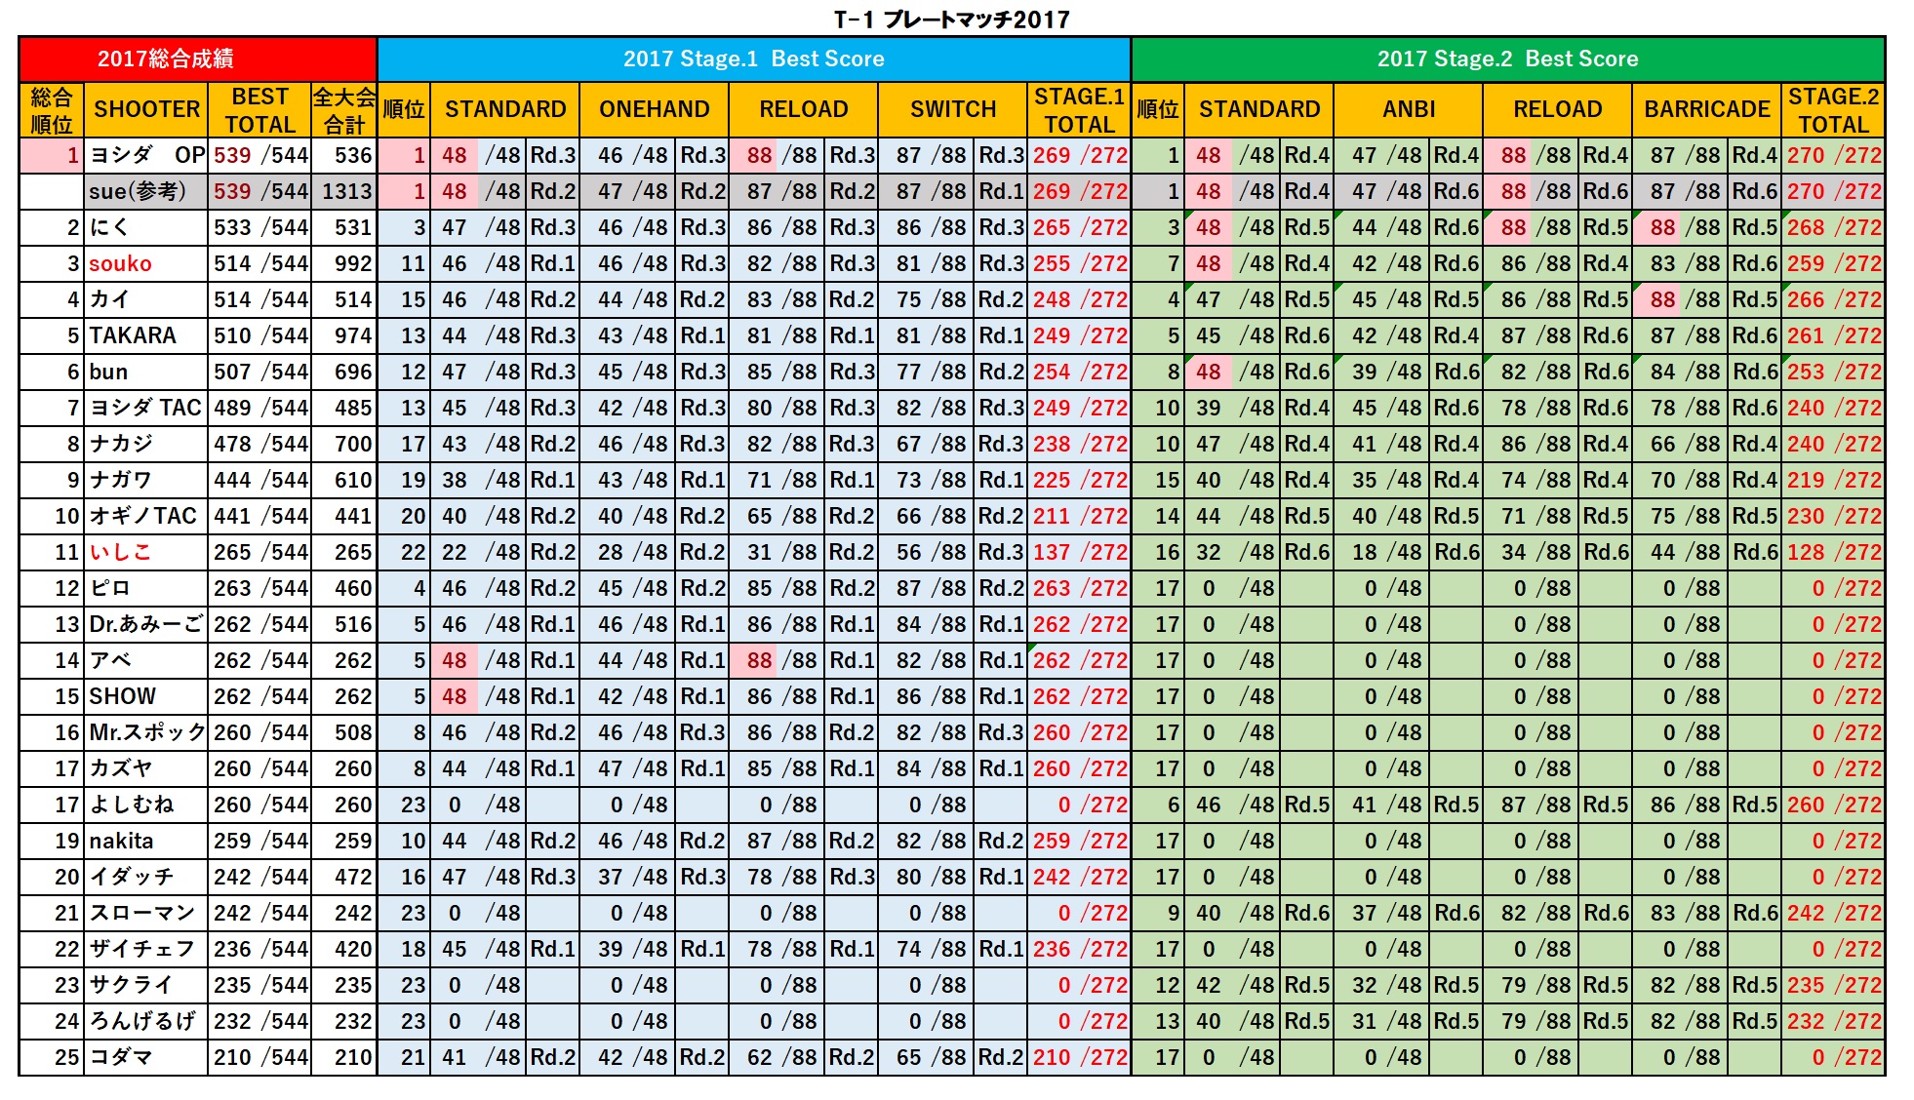
Task: Click 全大会合計 value 700 in ナカジ row
Action: [353, 444]
